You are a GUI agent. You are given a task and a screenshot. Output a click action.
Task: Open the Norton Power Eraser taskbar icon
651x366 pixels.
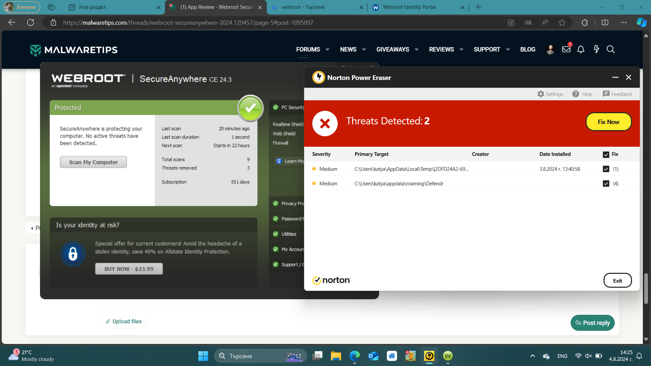pyautogui.click(x=429, y=356)
